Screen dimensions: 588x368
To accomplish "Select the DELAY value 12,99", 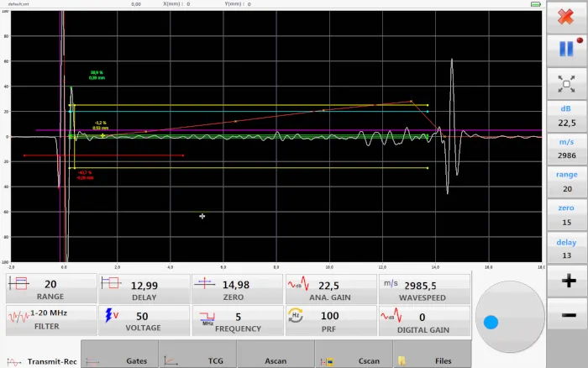I will click(x=144, y=286).
